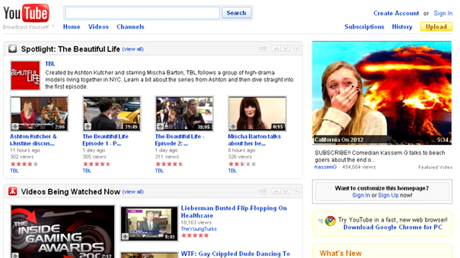Play the California On 2012 featured video
Image resolution: width=460 pixels, height=258 pixels.
(382, 93)
